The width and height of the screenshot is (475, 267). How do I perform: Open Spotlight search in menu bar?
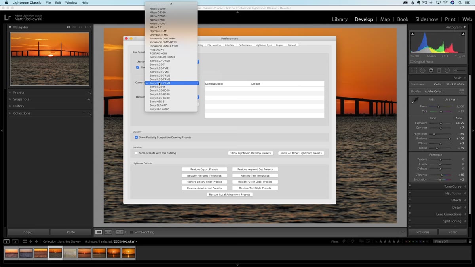[x=460, y=2]
